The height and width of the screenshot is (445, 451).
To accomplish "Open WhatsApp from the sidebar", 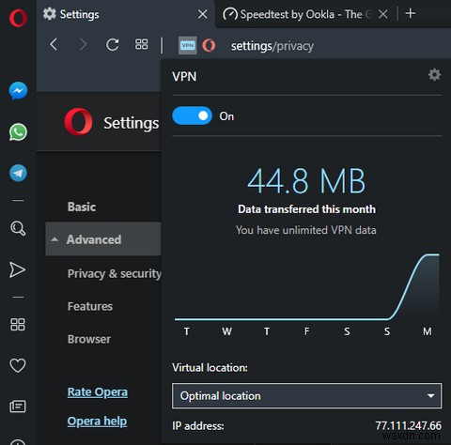I will coord(18,132).
